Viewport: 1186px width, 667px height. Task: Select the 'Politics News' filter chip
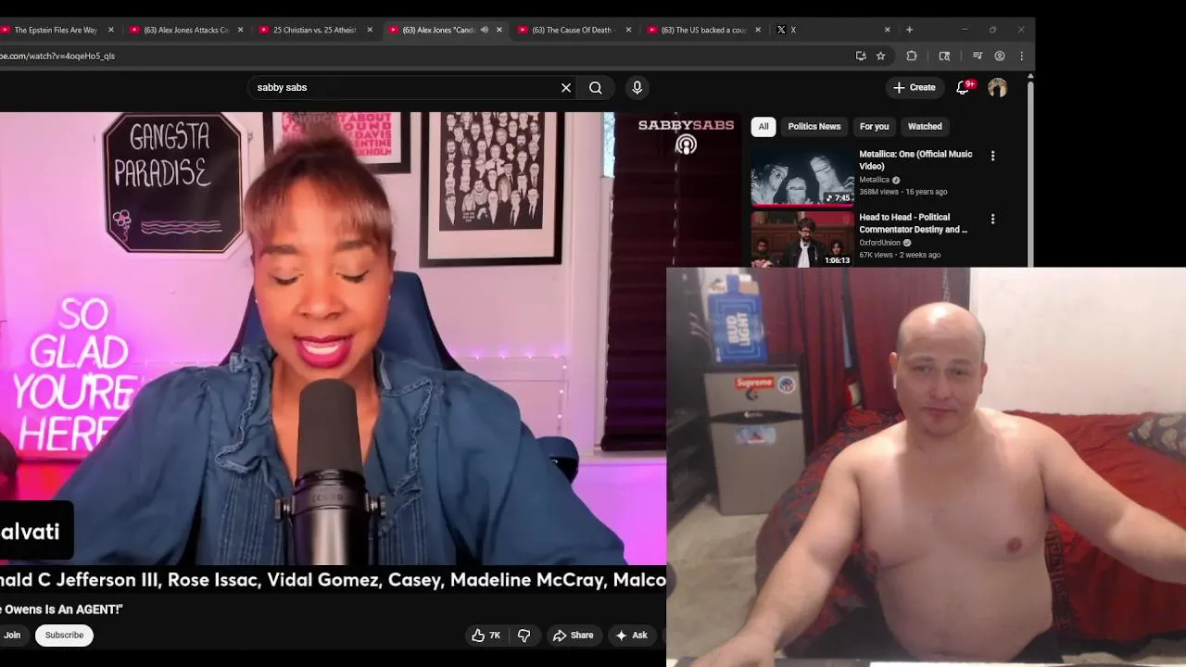pos(814,126)
